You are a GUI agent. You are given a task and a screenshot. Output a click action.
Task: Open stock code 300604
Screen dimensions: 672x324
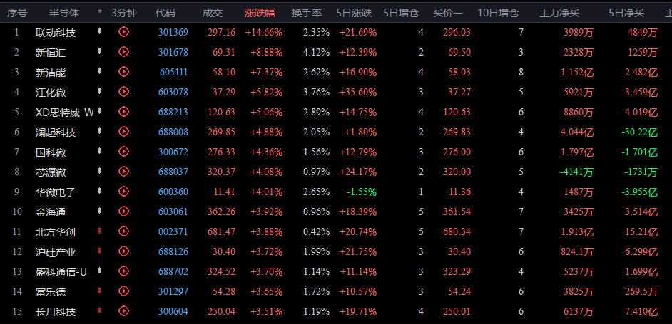click(173, 312)
